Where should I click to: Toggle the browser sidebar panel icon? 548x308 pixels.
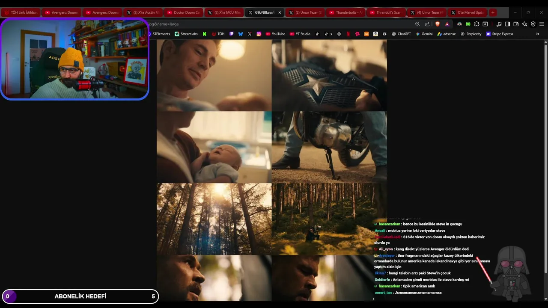click(507, 24)
